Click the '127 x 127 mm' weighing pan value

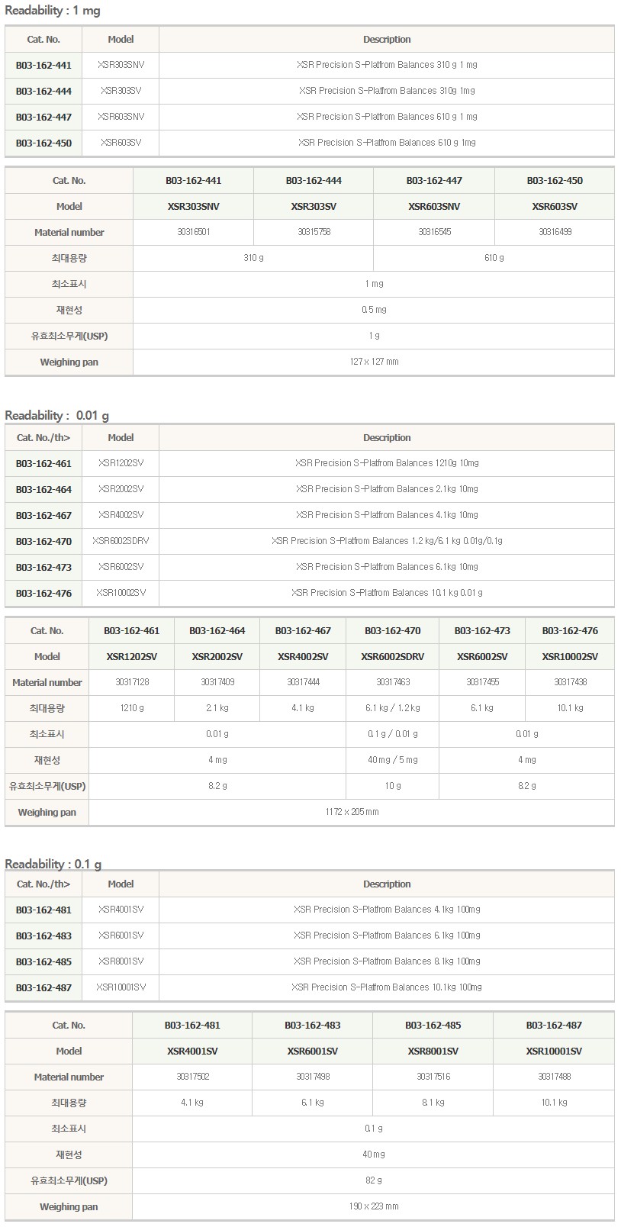374,362
